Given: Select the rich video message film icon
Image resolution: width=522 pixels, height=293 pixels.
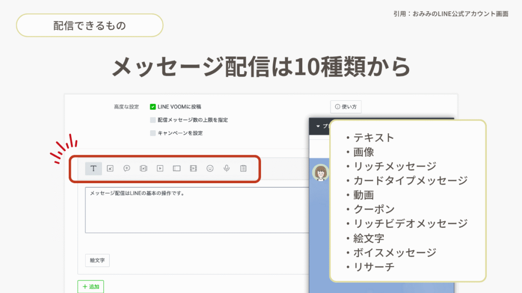Looking at the screenshot, I should (x=193, y=168).
